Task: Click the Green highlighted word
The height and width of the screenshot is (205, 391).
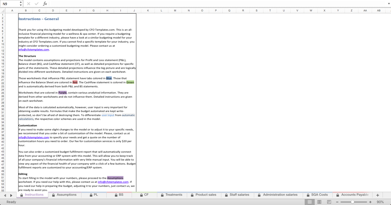Action: click(x=130, y=82)
